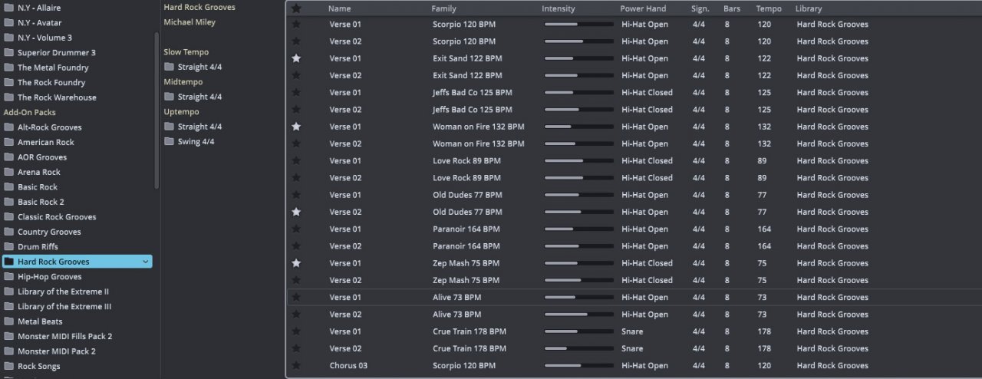Sort grooves by Family column header
Screen dimensions: 982x379
444,8
